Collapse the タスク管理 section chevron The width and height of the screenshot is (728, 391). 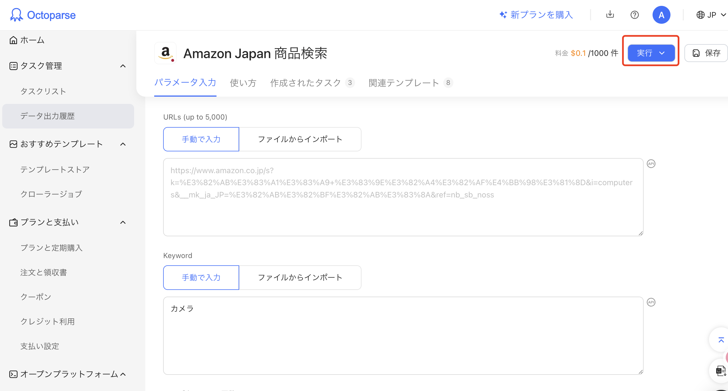pyautogui.click(x=123, y=66)
